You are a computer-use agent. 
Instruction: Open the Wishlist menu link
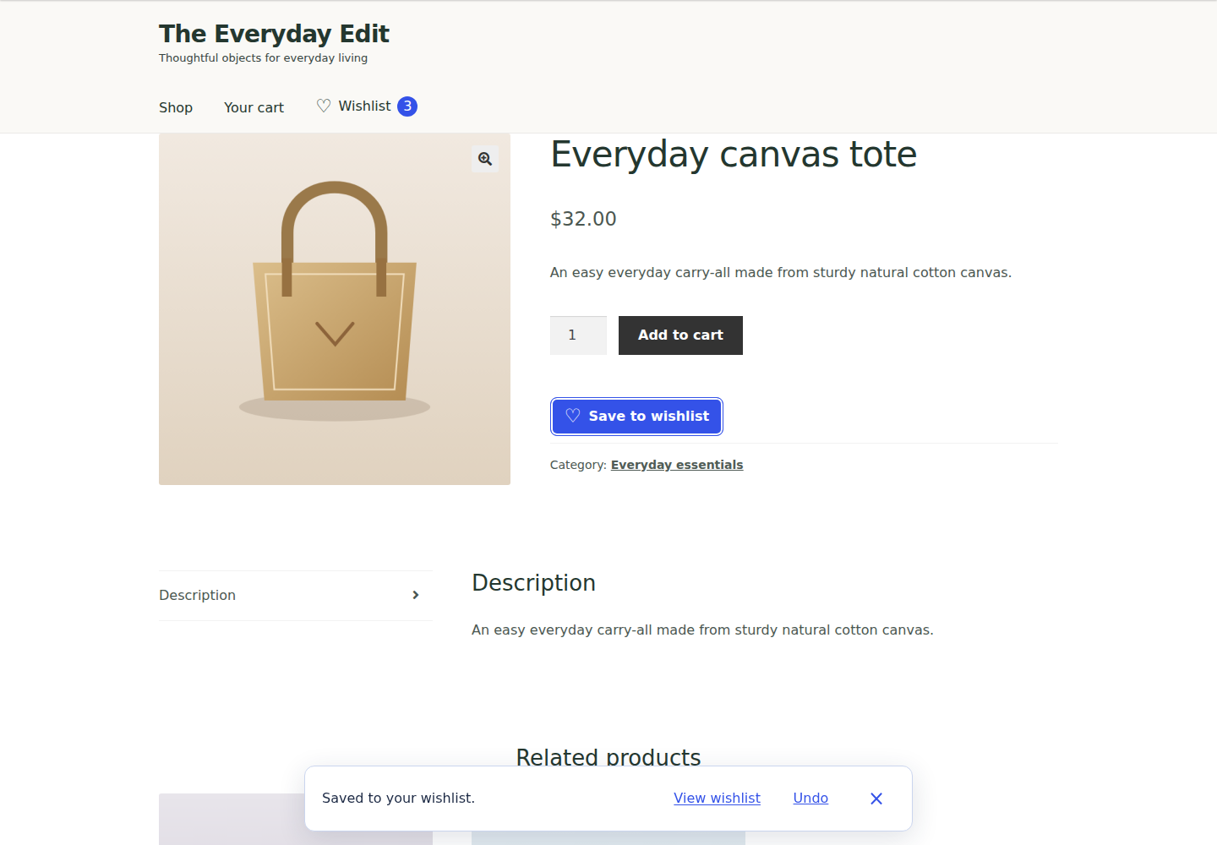click(365, 106)
